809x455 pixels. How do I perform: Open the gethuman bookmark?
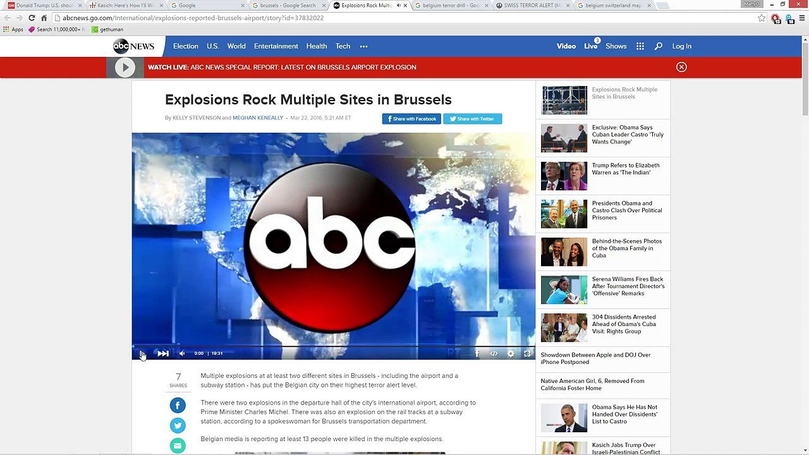(107, 29)
